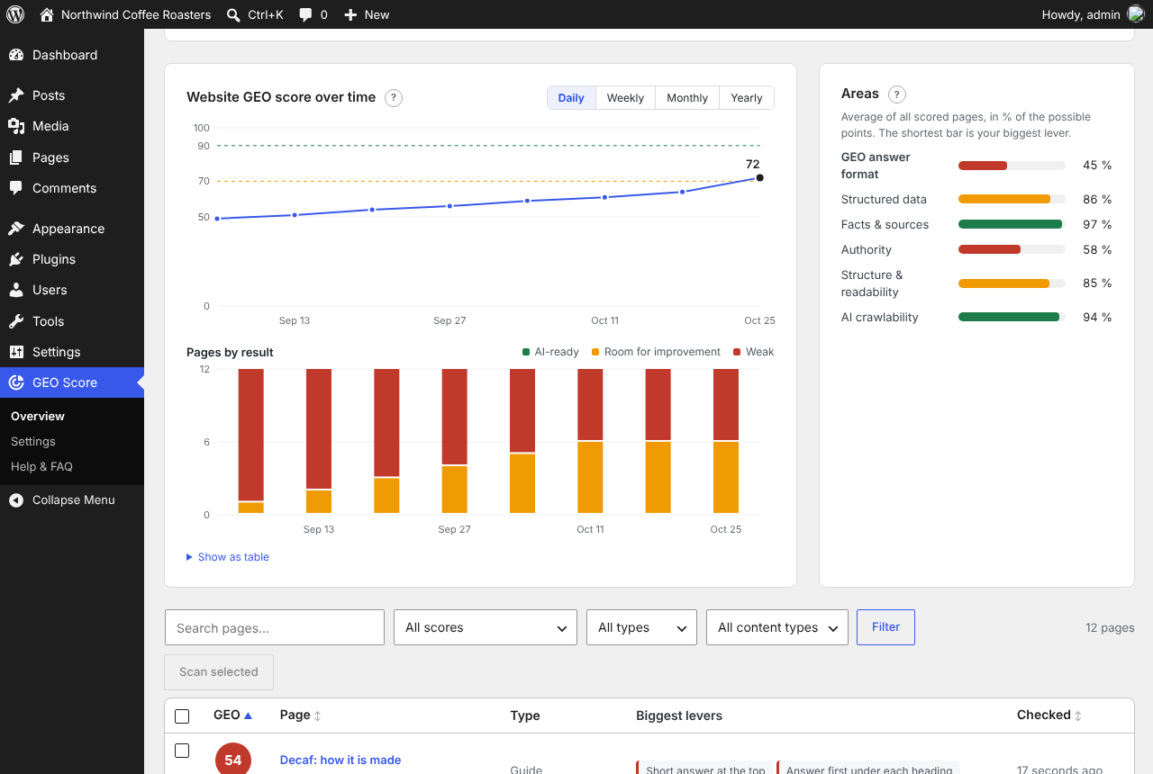Click the comments bubble icon in admin bar
The width and height of the screenshot is (1153, 774).
306,14
